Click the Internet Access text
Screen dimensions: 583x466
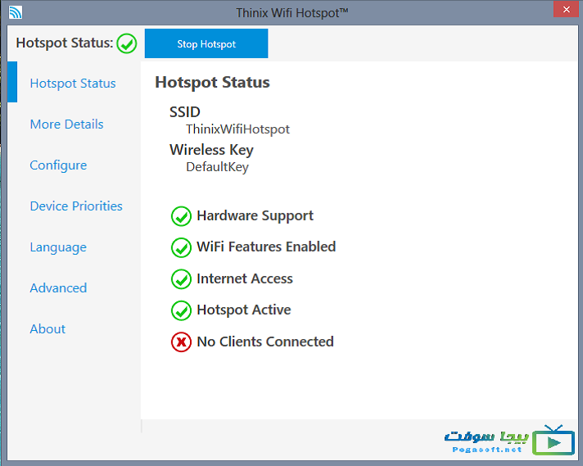[245, 278]
